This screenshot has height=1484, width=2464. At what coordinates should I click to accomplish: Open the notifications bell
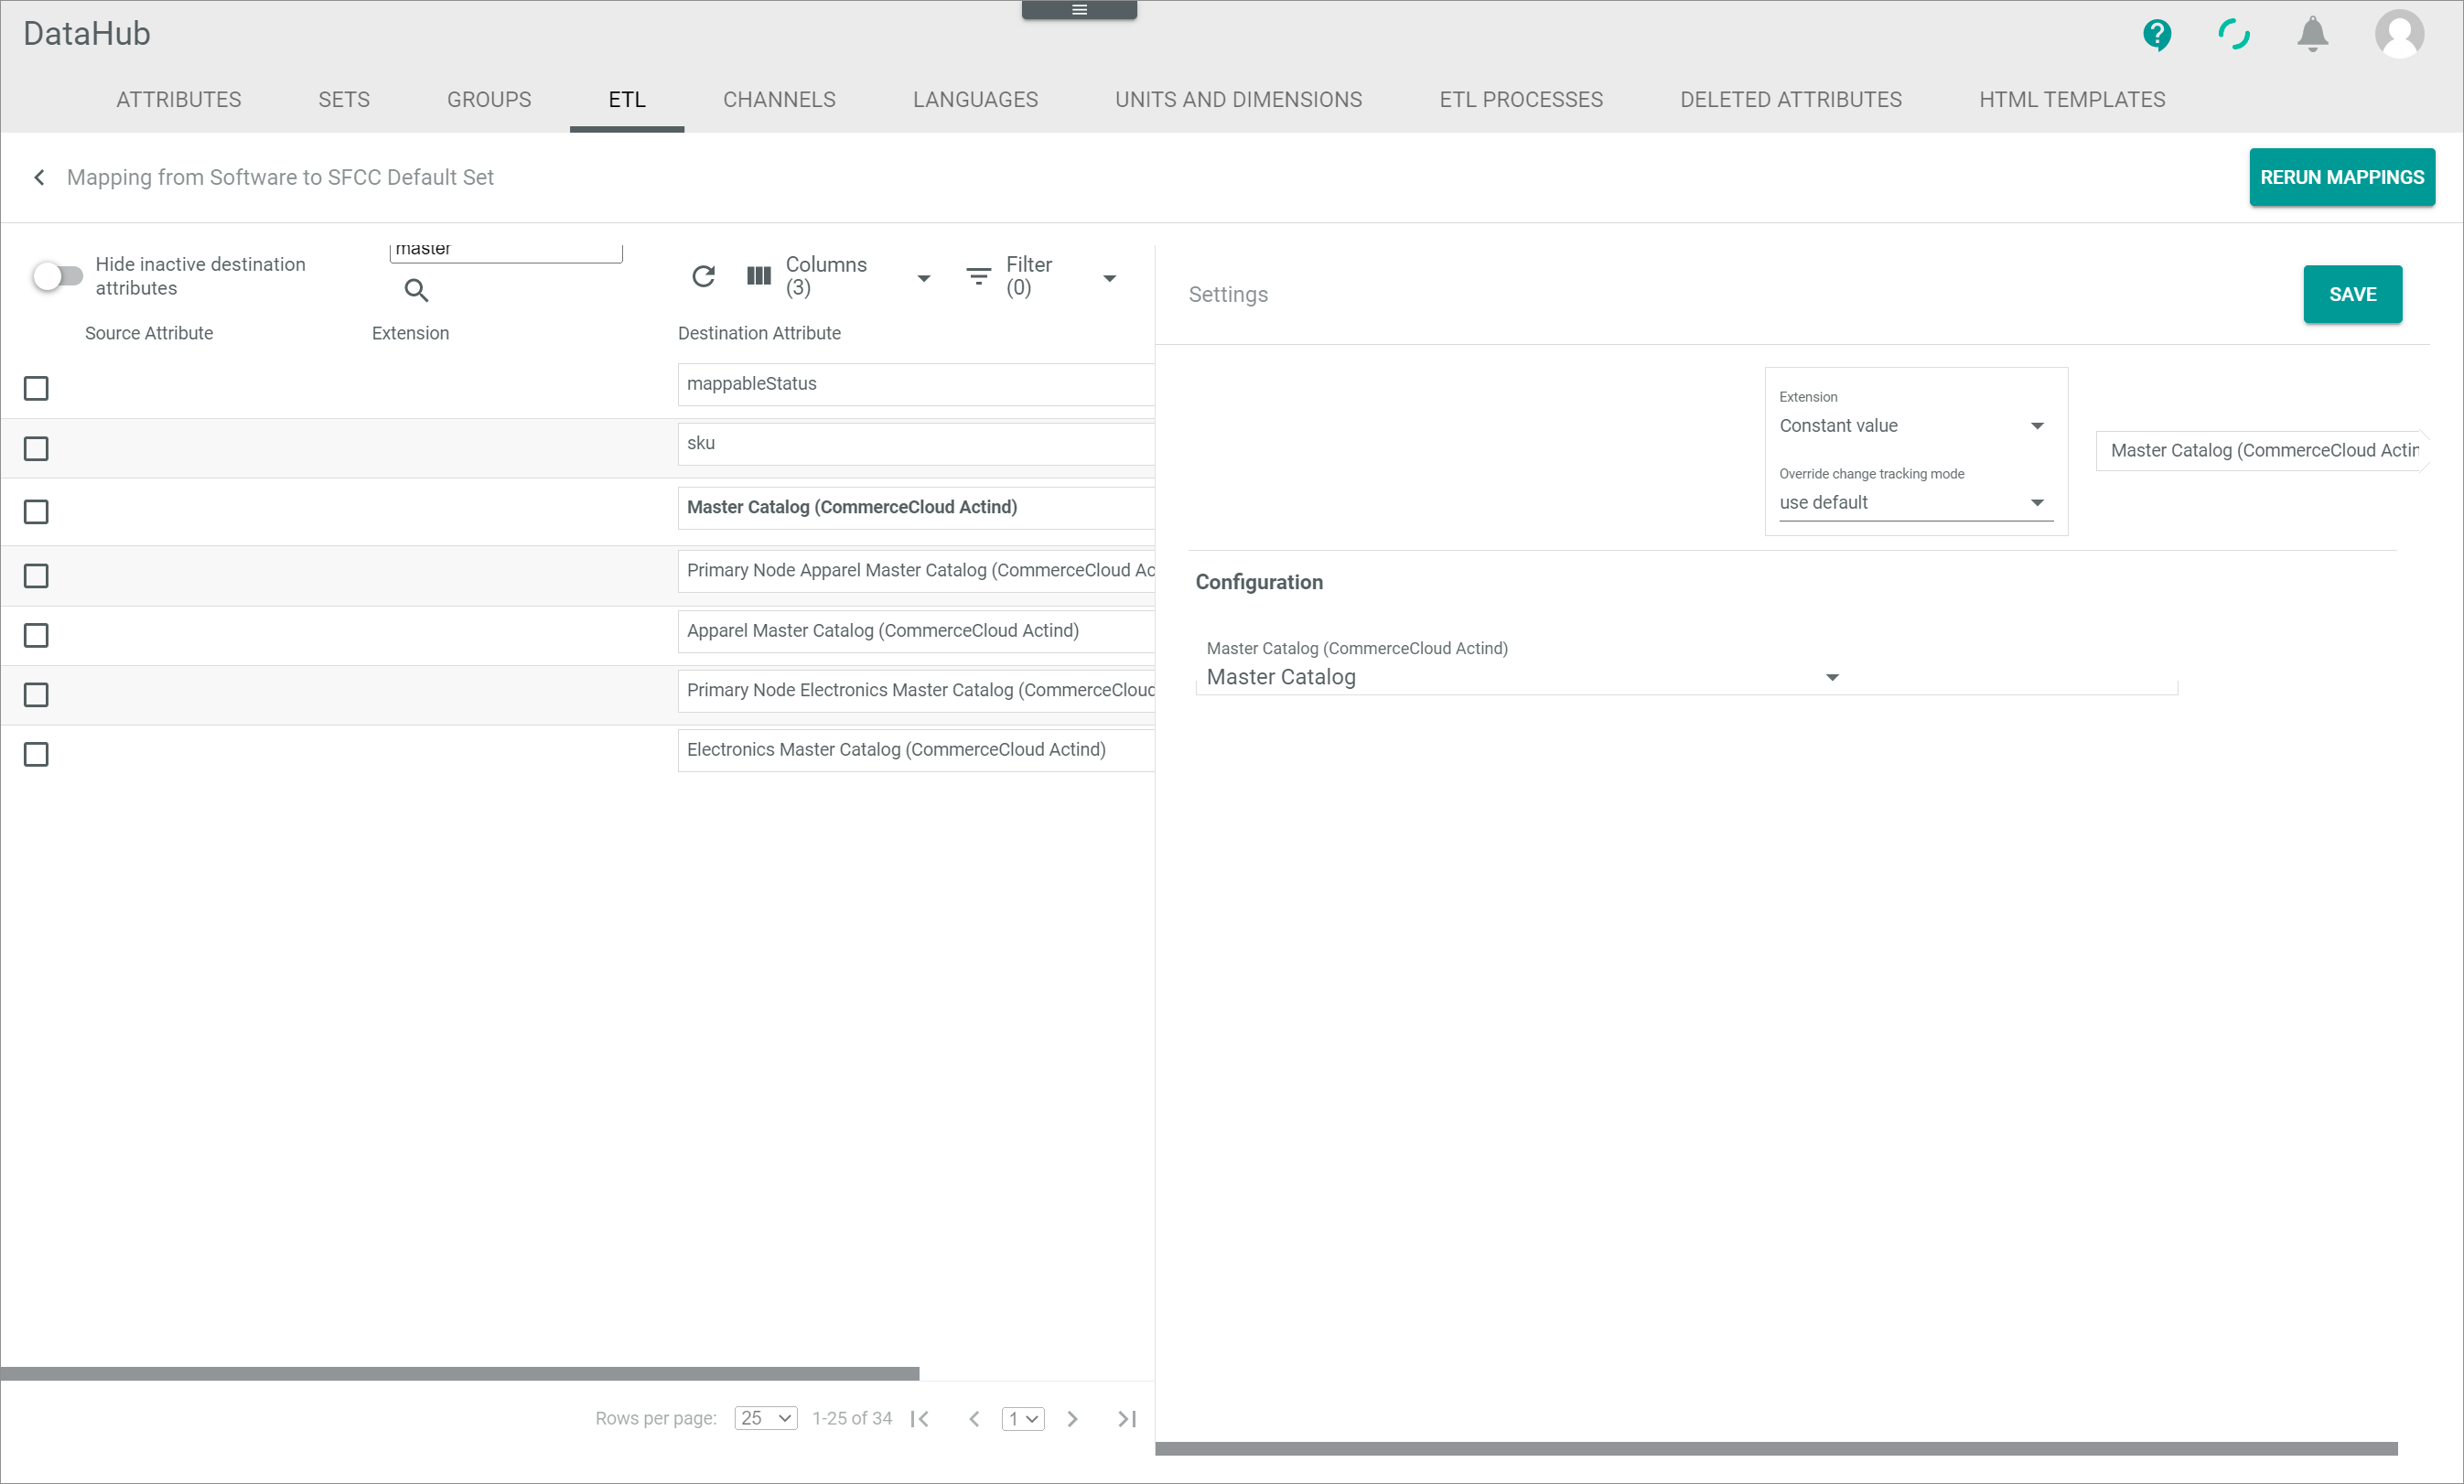[2312, 35]
